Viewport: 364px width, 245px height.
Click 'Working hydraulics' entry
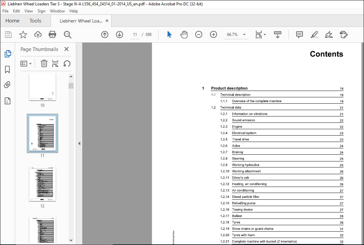click(245, 165)
